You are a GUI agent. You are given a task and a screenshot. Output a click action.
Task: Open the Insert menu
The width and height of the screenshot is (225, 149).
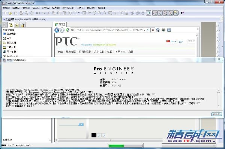36,8
